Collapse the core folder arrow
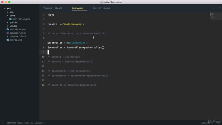This screenshot has height=125, width=222. [8, 16]
